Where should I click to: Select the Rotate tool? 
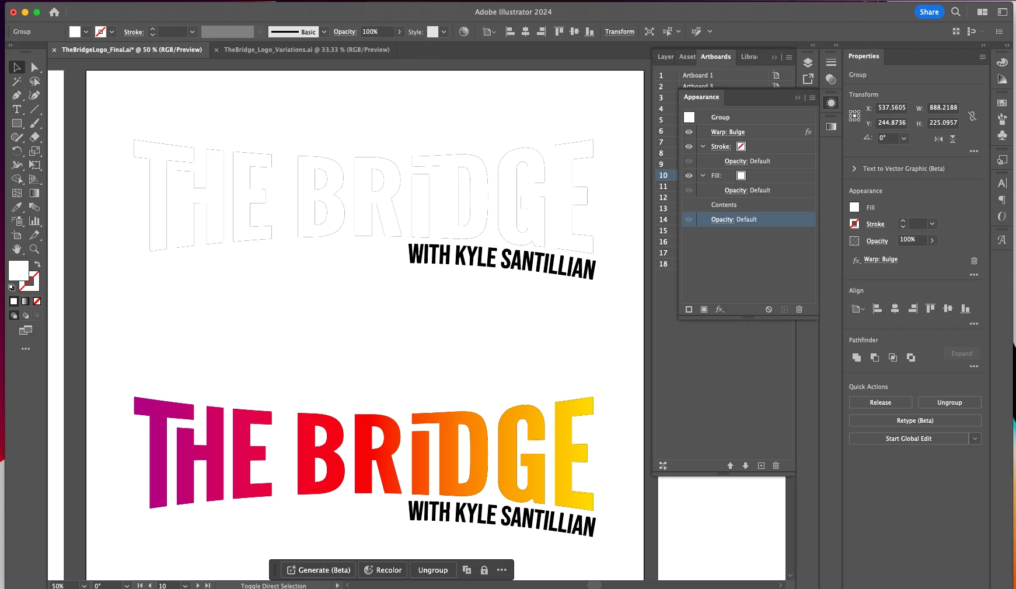(17, 152)
